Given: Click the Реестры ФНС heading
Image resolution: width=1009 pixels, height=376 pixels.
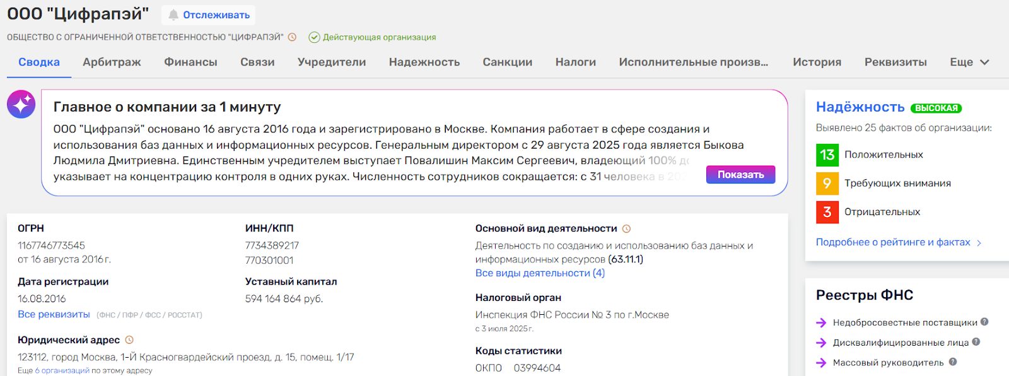Looking at the screenshot, I should pos(865,295).
